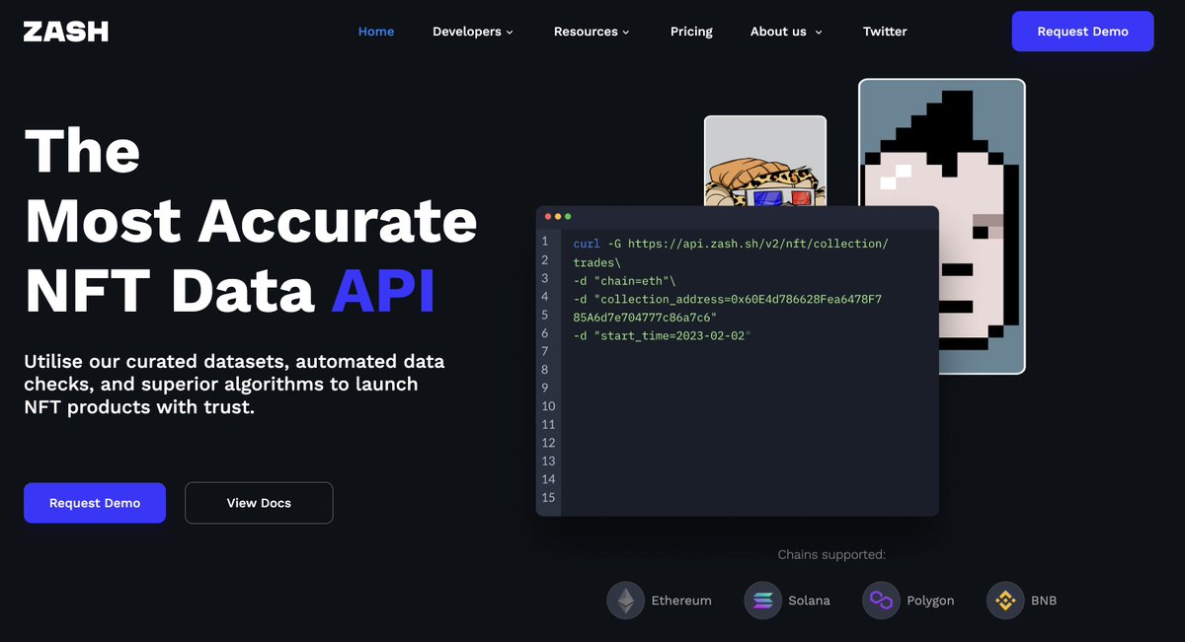The height and width of the screenshot is (642, 1185).
Task: Open the About us dropdown
Action: 786,32
